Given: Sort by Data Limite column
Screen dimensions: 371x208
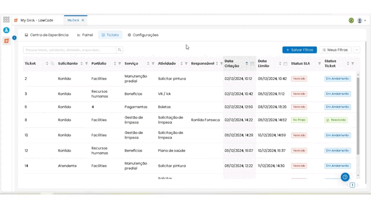Looking at the screenshot, I should (280, 63).
